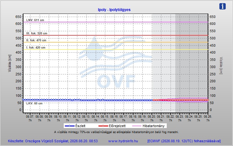Click the Előrejelzett legend entry
This screenshot has width=233, height=146.
(112, 126)
